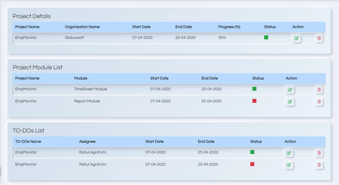Image resolution: width=339 pixels, height=185 pixels.
Task: Delete the TO-DO with red status
Action: 319,165
